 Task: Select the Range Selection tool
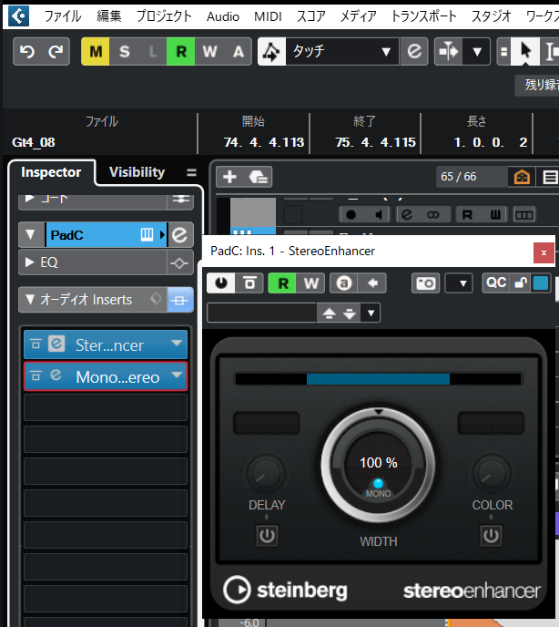(x=551, y=52)
